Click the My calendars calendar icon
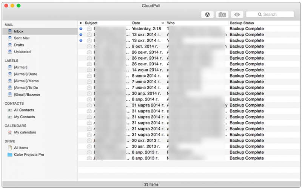The width and height of the screenshot is (302, 189). click(x=10, y=132)
